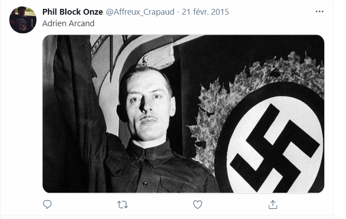Screen dimensions: 346x219
Task: Open the Phil Block Onze profile name
Action: click(72, 12)
